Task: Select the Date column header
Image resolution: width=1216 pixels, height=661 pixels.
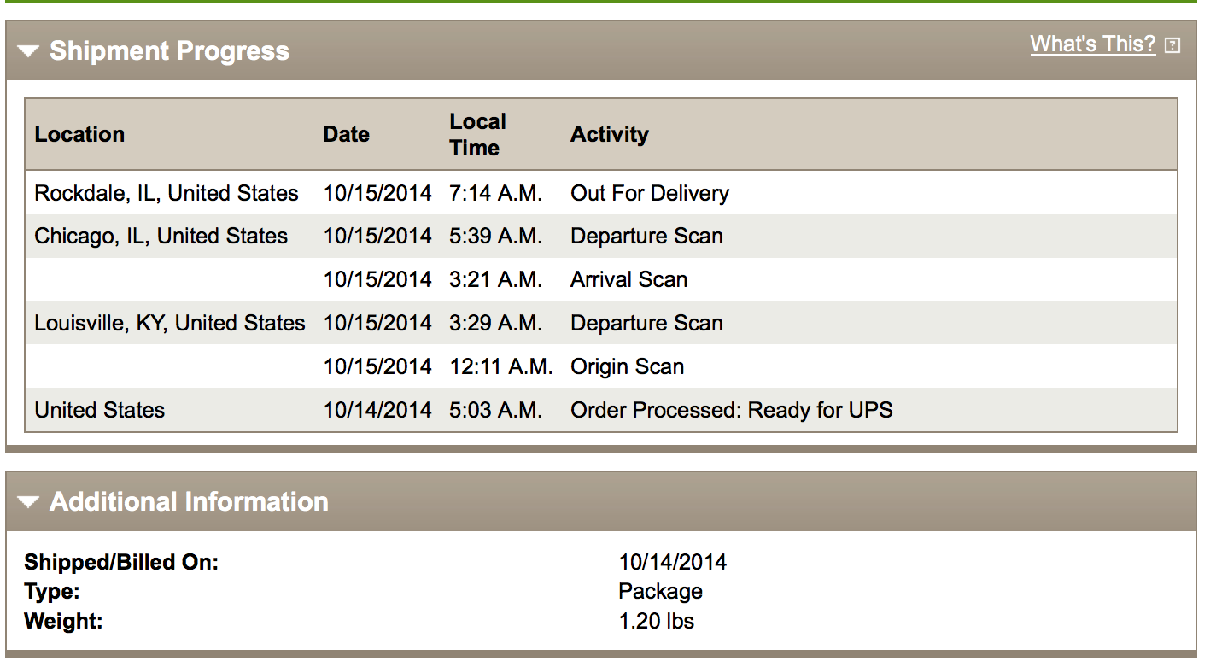Action: coord(346,134)
